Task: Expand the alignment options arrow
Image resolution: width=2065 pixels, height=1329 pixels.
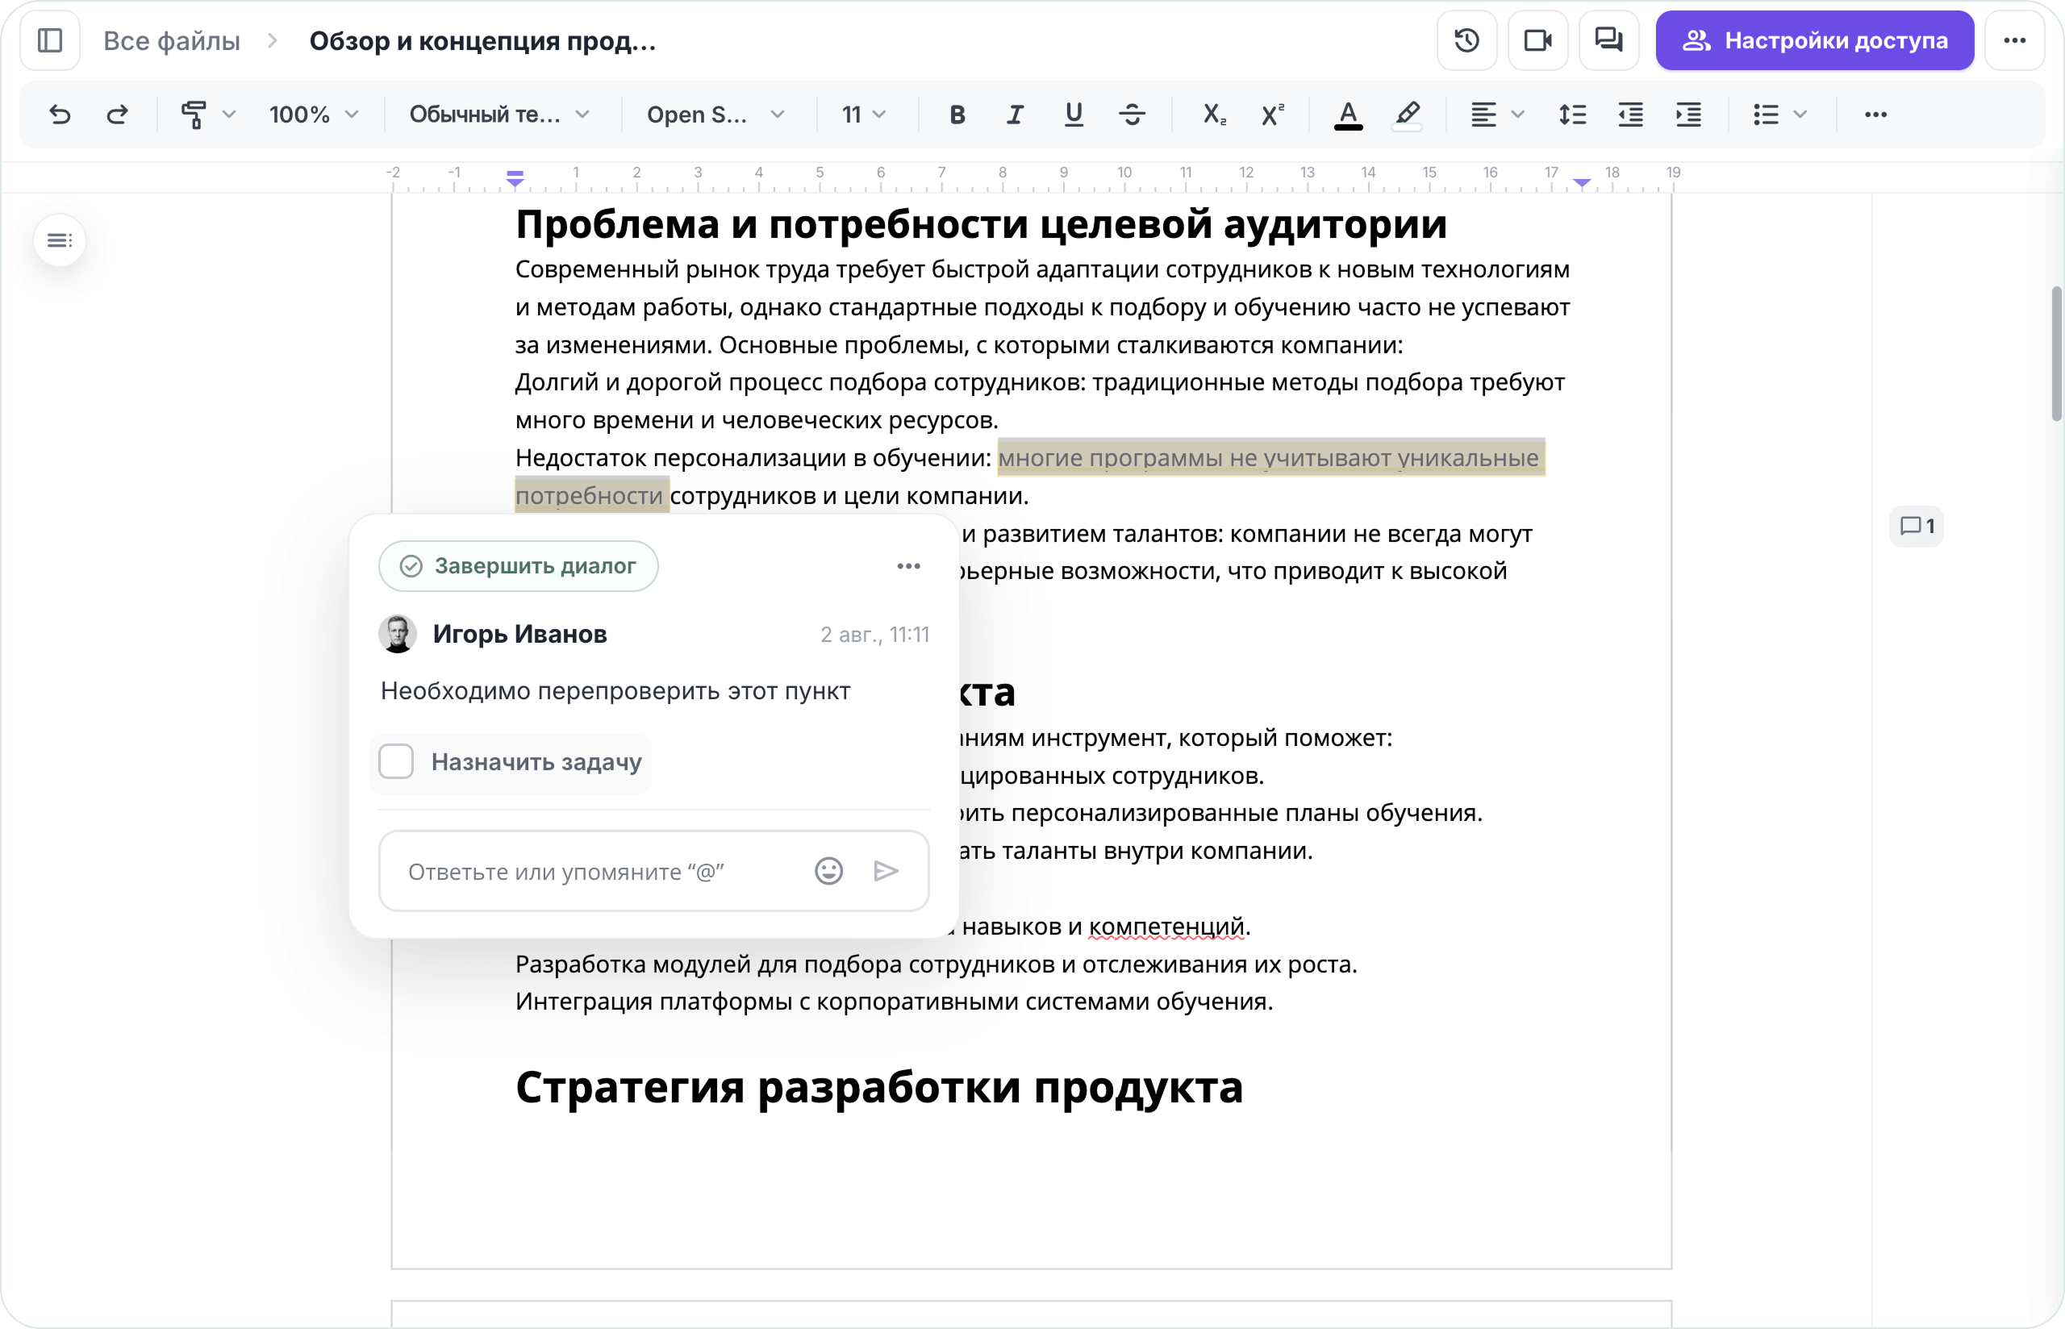Action: 1519,114
